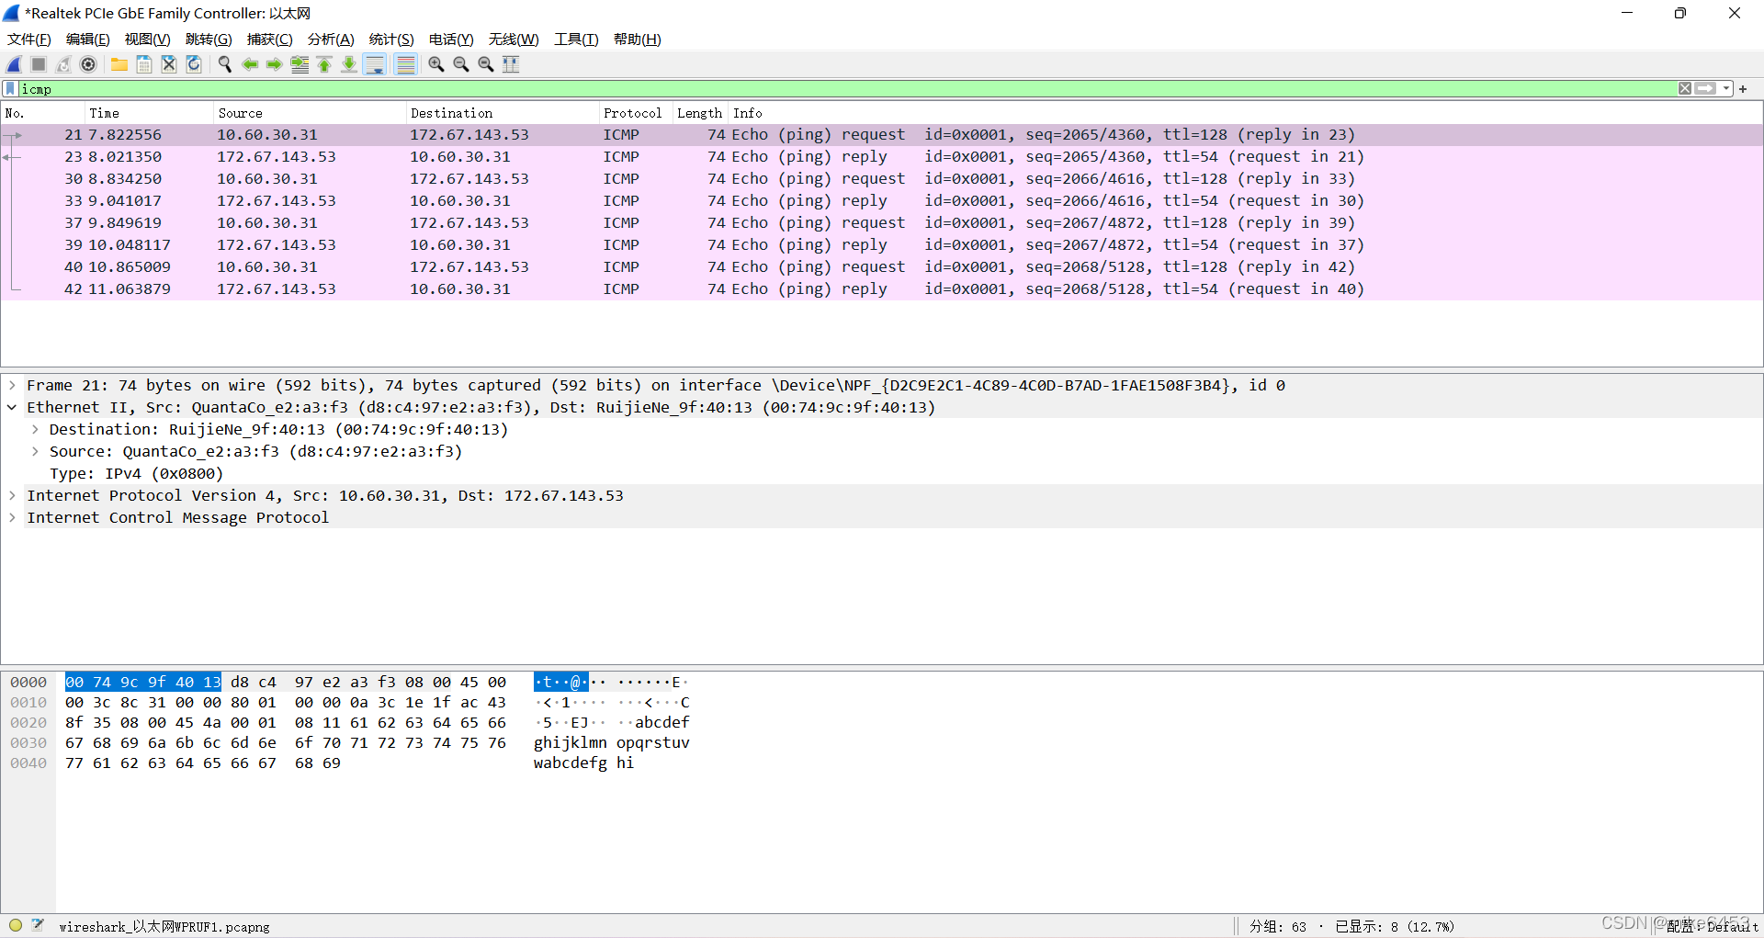
Task: Clear the icmp display filter
Action: [x=1685, y=89]
